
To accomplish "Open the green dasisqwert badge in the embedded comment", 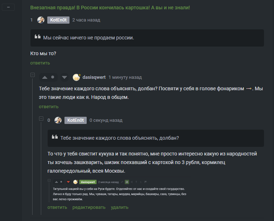I will pyautogui.click(x=87, y=182).
